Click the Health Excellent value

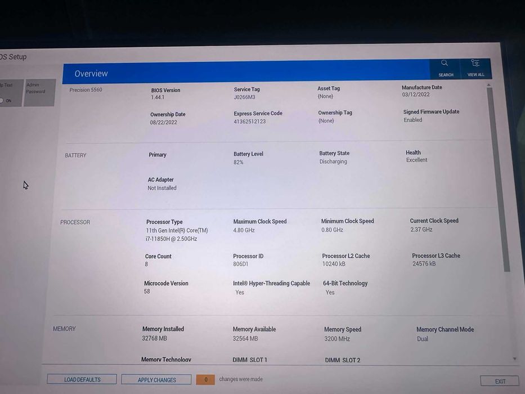coord(416,160)
